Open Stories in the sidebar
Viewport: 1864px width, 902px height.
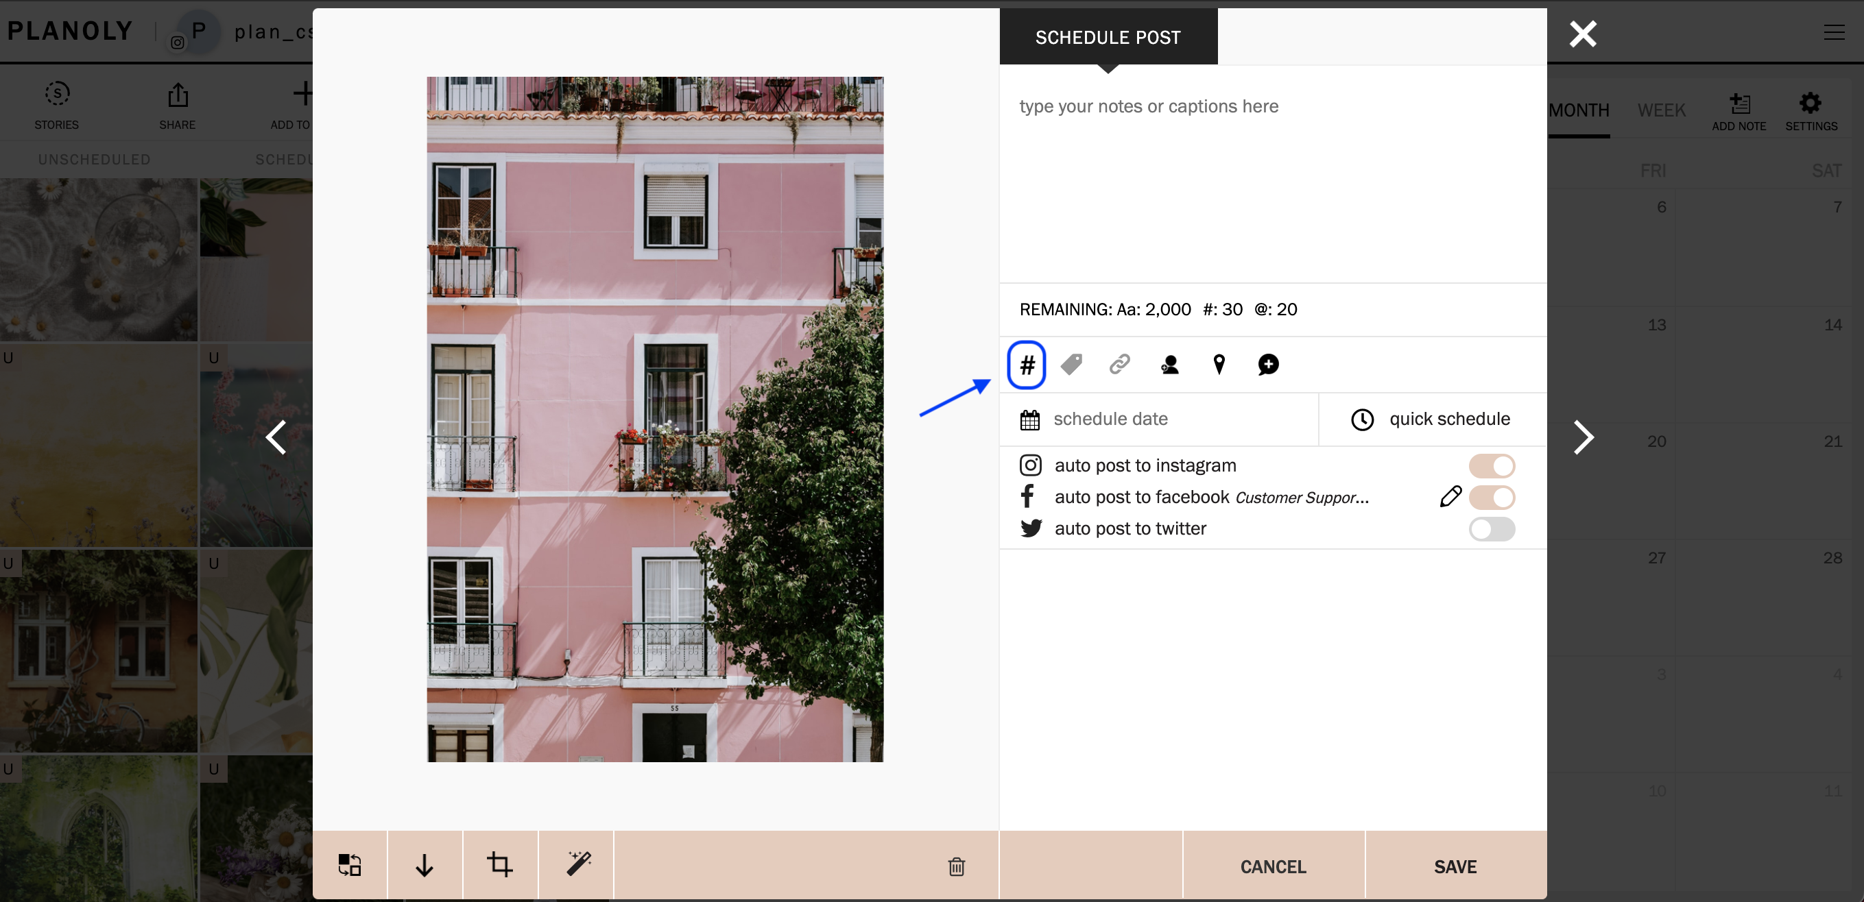(x=56, y=106)
